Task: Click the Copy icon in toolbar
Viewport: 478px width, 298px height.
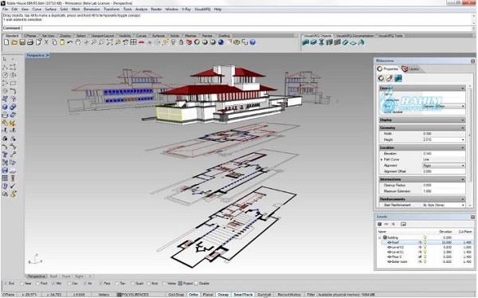Action: coord(54,42)
